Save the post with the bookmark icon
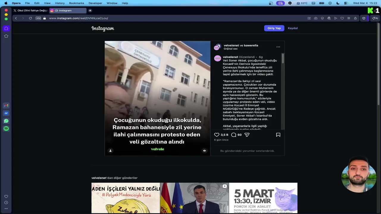This screenshot has height=214, width=381. click(x=278, y=135)
